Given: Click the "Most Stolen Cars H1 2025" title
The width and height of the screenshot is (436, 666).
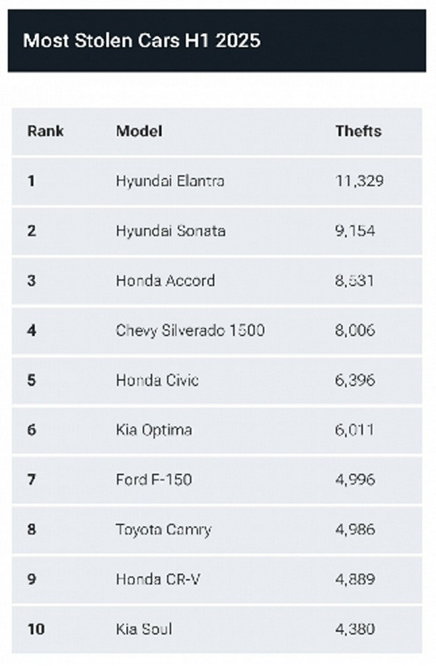Looking at the screenshot, I should [141, 41].
